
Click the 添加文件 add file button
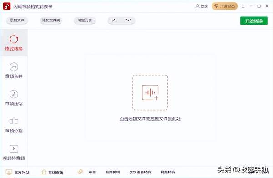click(x=17, y=20)
